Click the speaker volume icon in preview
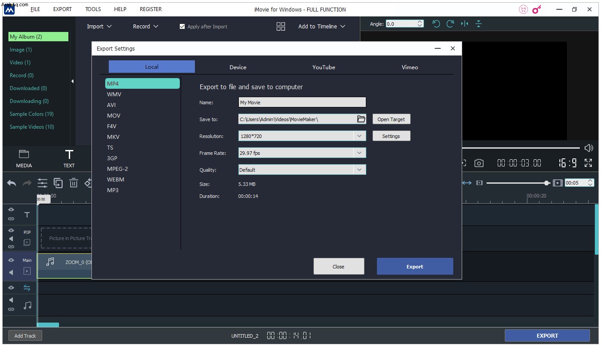Screen dimensions: 602x347 click(x=589, y=148)
